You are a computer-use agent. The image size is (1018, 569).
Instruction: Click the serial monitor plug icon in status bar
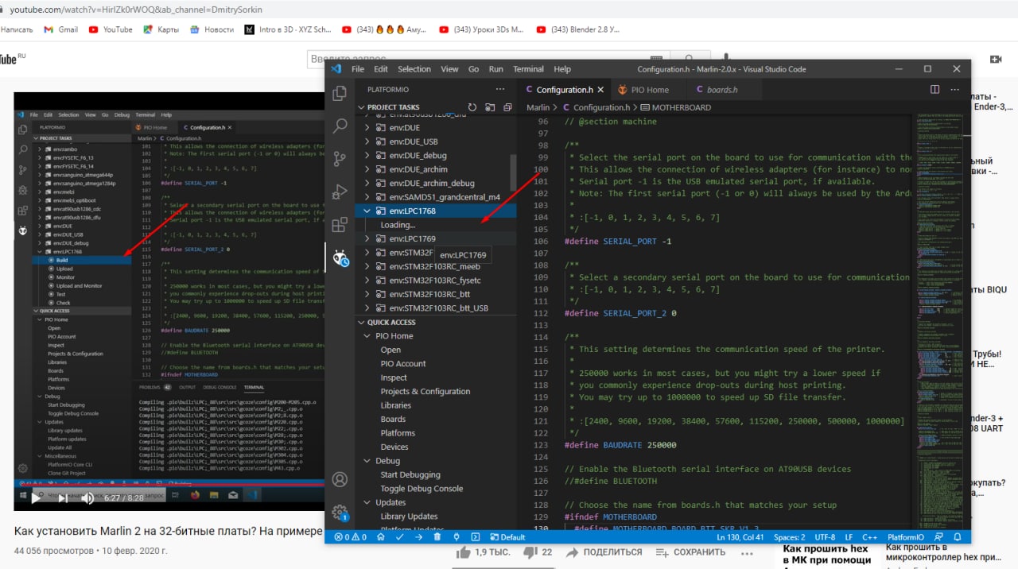coord(457,537)
